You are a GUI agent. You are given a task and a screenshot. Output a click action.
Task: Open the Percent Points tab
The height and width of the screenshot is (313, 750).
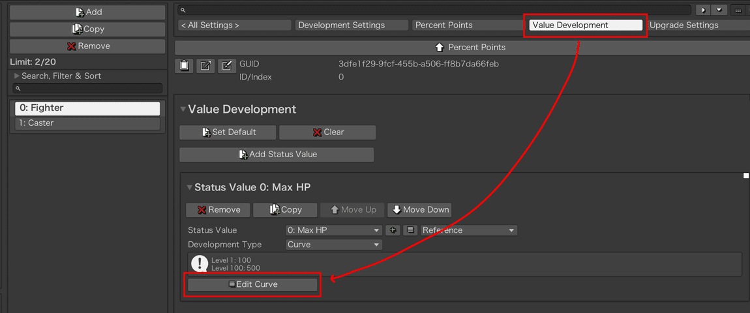pyautogui.click(x=469, y=25)
